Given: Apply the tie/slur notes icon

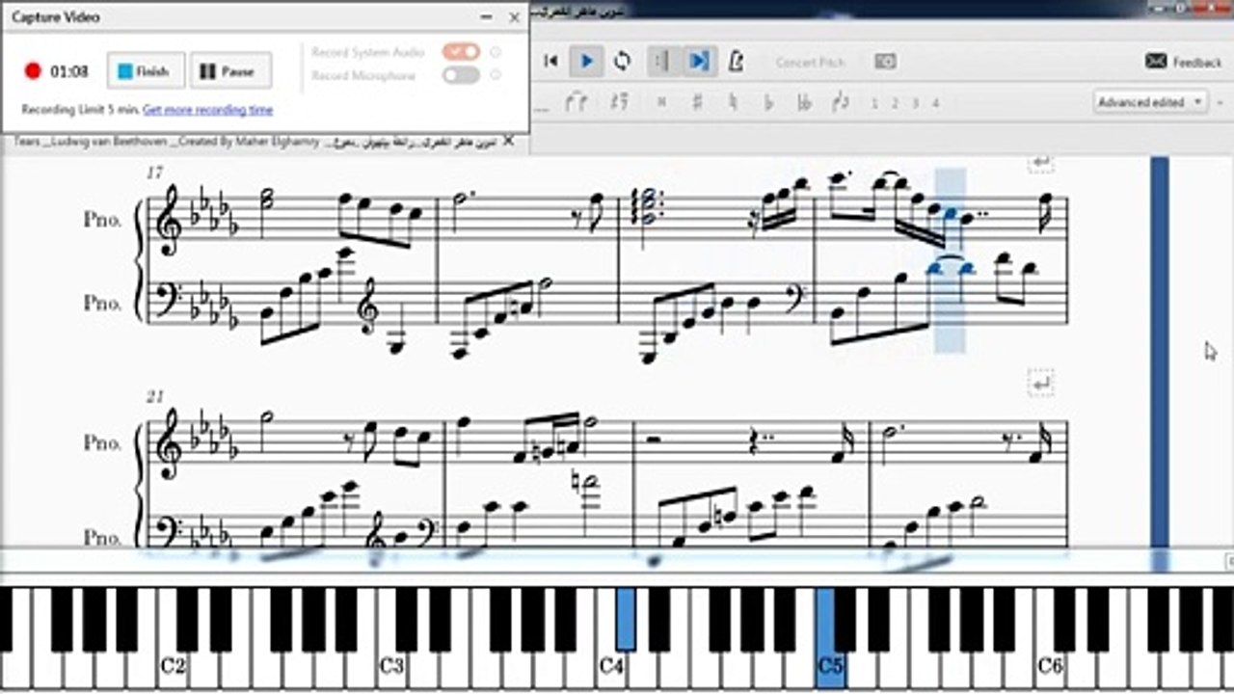Looking at the screenshot, I should pos(577,101).
